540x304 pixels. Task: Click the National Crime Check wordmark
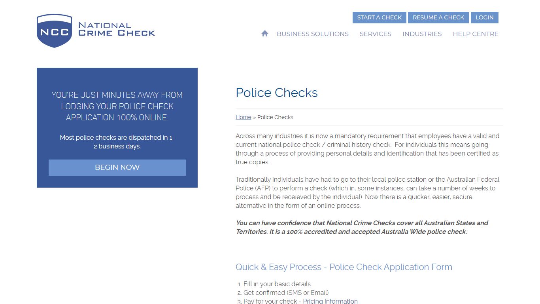(x=117, y=29)
